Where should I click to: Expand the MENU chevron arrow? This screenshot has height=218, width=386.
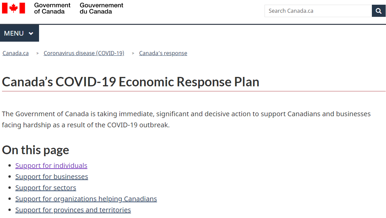(x=31, y=34)
